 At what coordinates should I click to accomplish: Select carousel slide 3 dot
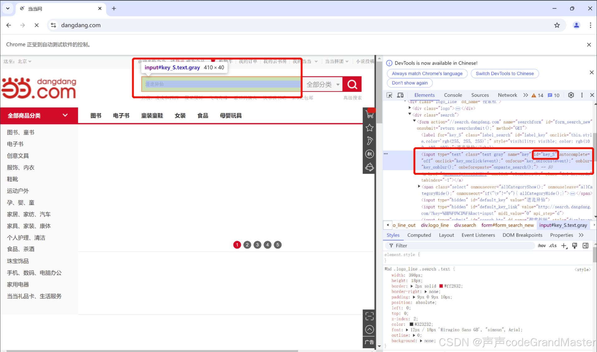click(257, 245)
